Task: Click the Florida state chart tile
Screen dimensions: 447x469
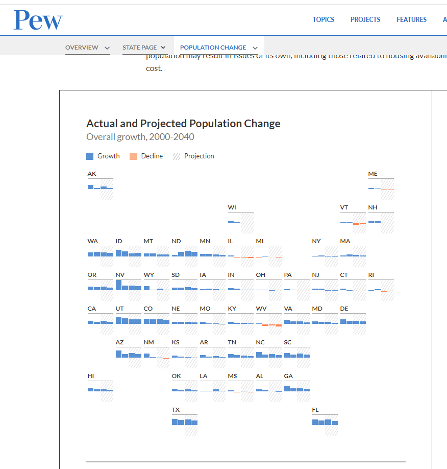Action: click(x=325, y=423)
